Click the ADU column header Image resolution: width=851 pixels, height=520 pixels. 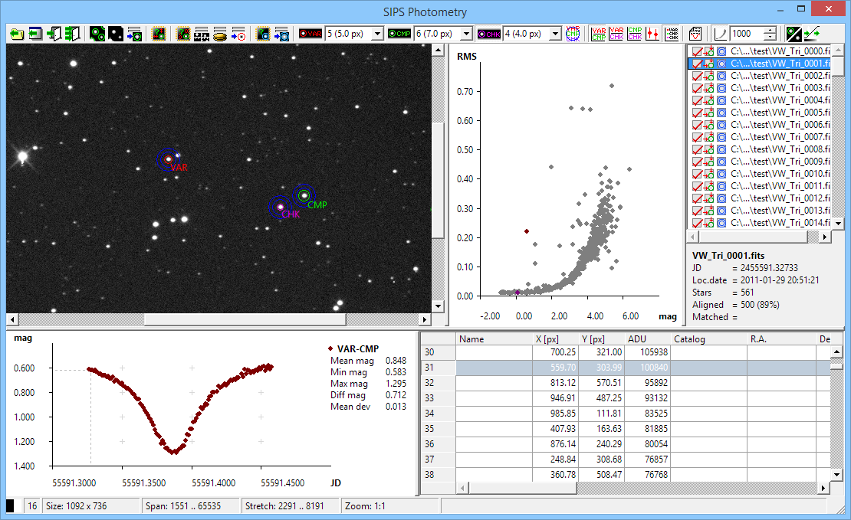[637, 338]
